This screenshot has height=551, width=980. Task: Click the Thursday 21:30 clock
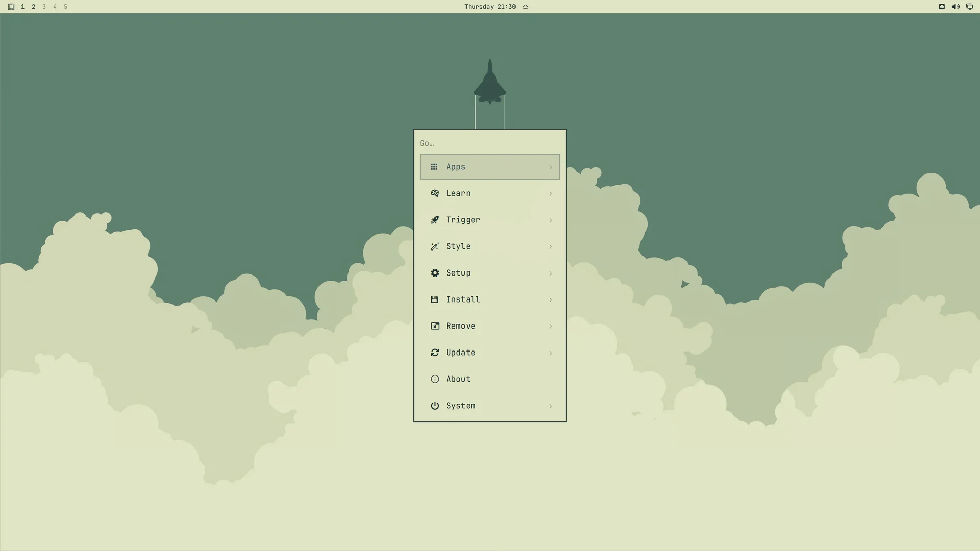(x=490, y=7)
